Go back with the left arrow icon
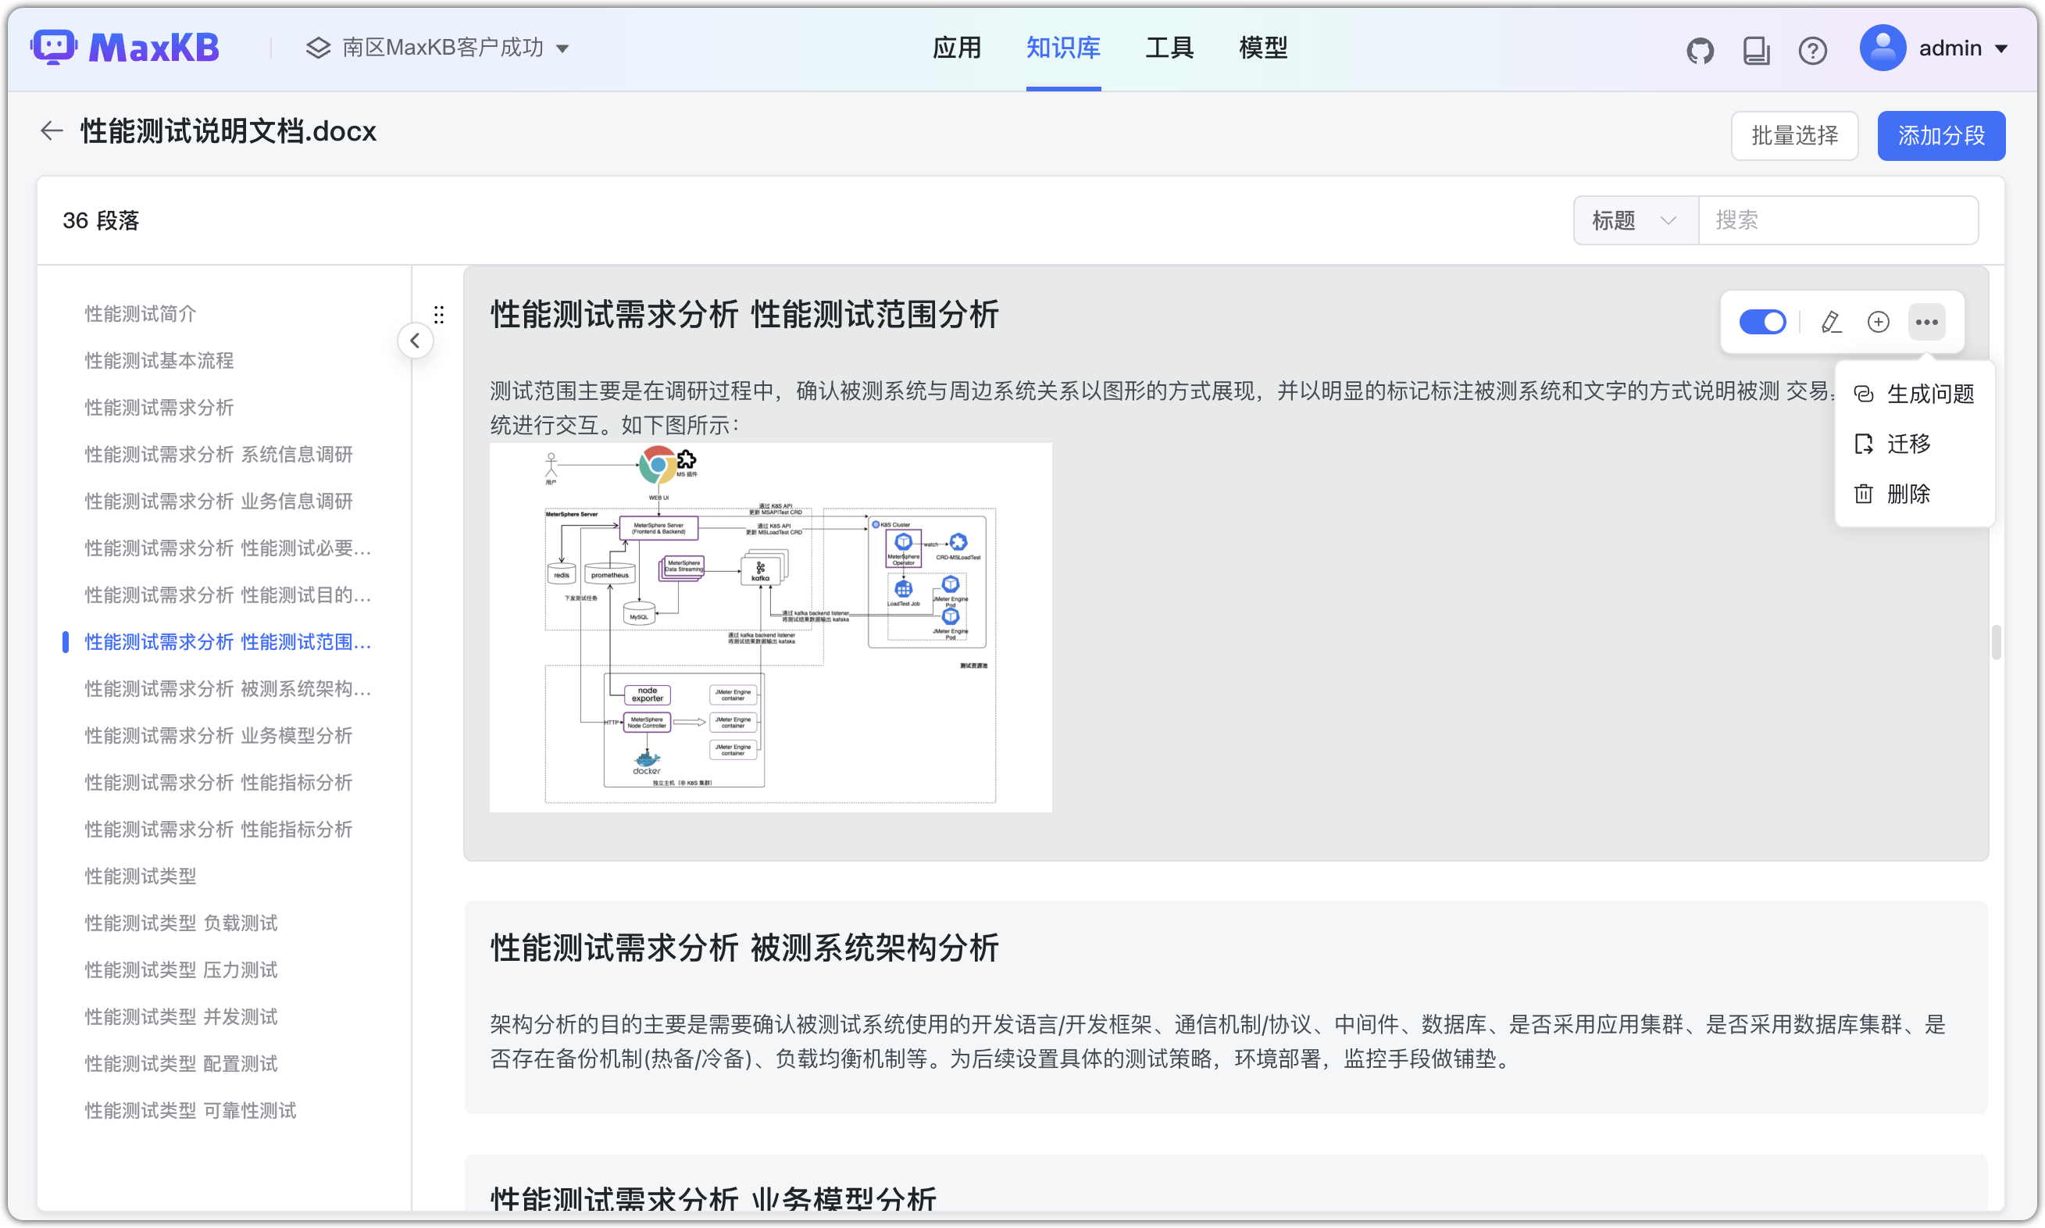 click(x=52, y=130)
